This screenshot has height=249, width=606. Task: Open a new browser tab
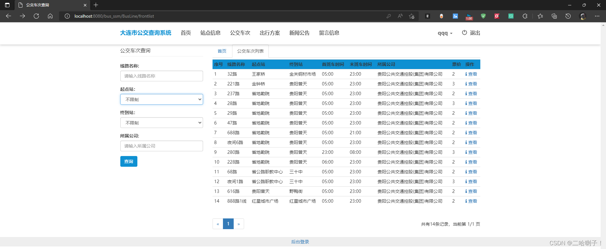click(x=96, y=5)
